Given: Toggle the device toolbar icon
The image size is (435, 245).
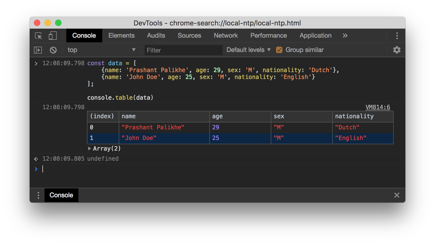Looking at the screenshot, I should coord(53,36).
